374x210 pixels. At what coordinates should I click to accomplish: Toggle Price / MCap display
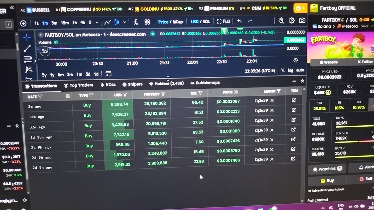(170, 22)
